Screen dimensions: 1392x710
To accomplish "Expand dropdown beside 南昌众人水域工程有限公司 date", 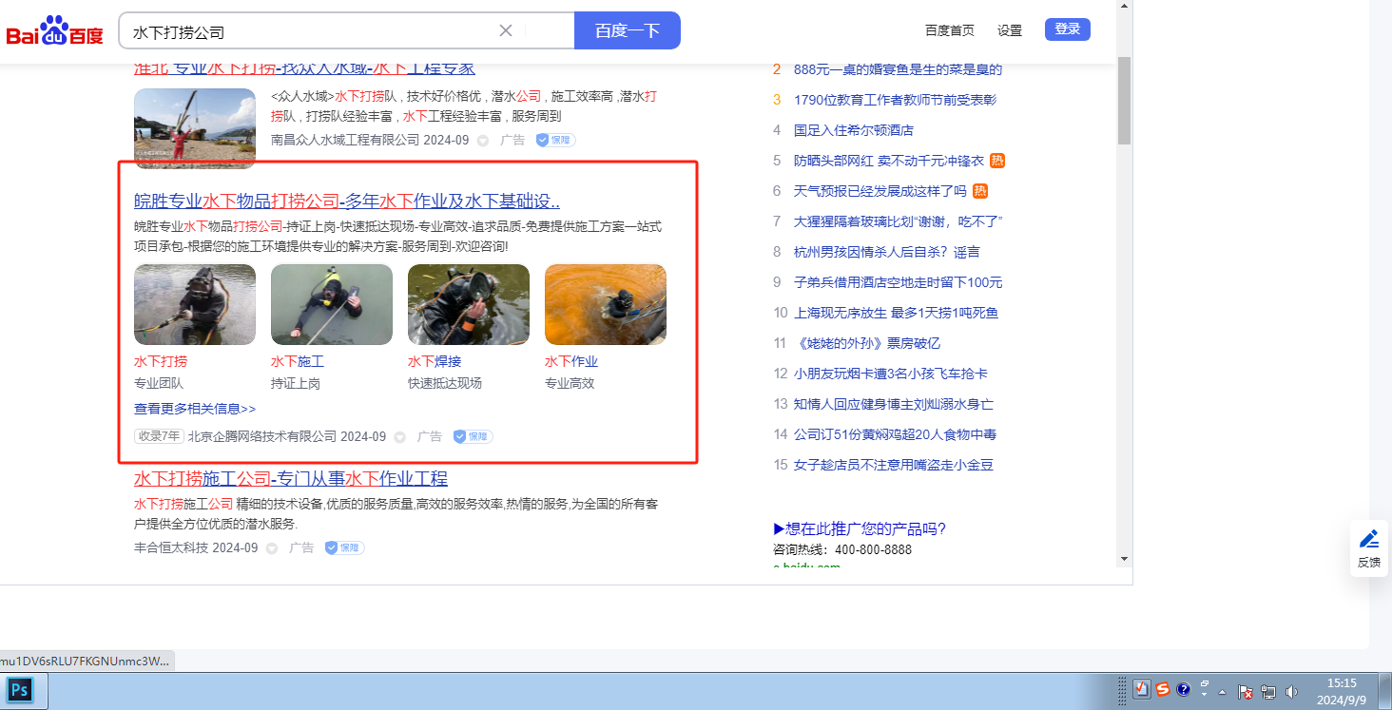I will click(482, 141).
